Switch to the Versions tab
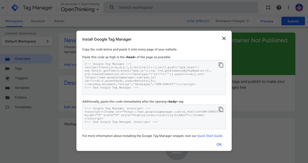The image size is (308, 163). 38,21
